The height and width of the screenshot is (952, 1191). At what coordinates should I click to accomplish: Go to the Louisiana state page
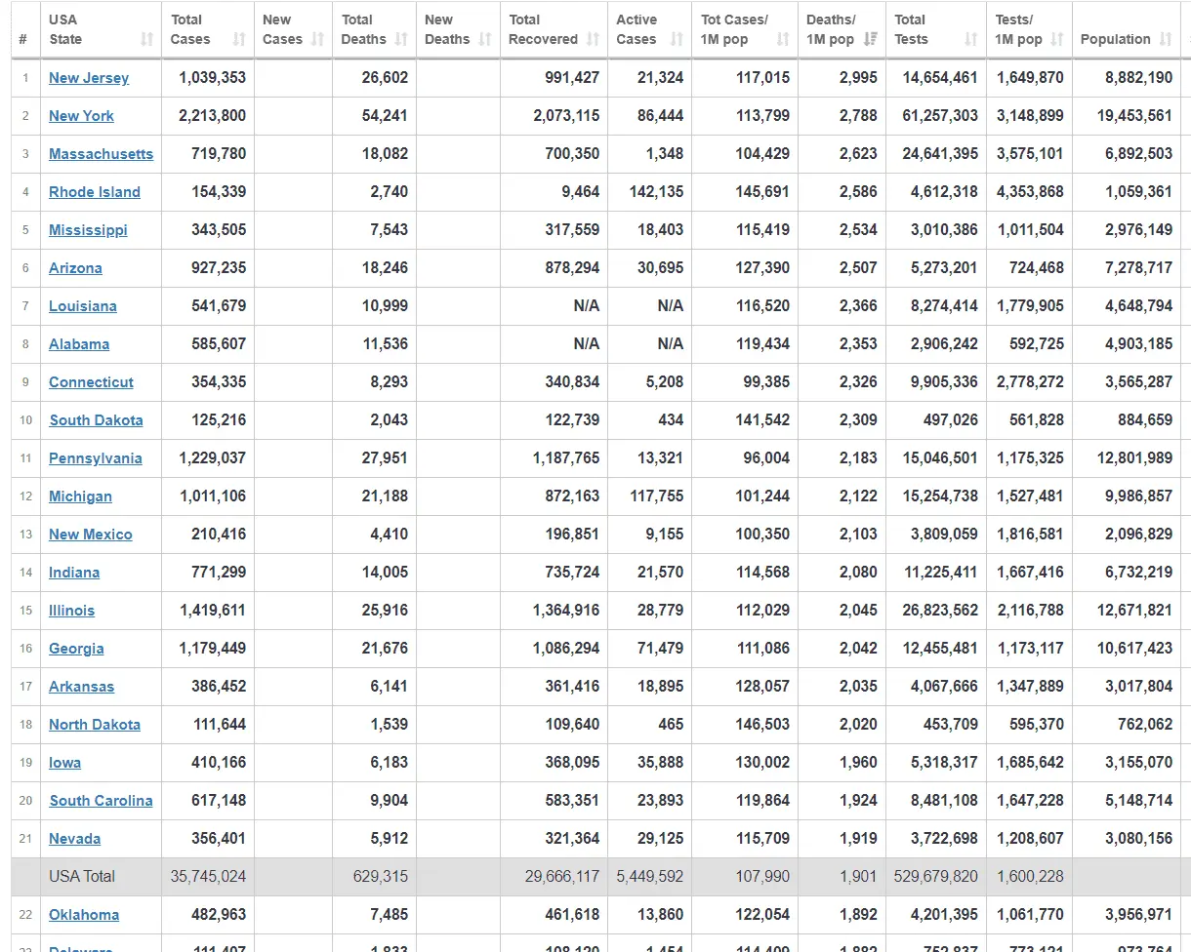click(x=83, y=306)
